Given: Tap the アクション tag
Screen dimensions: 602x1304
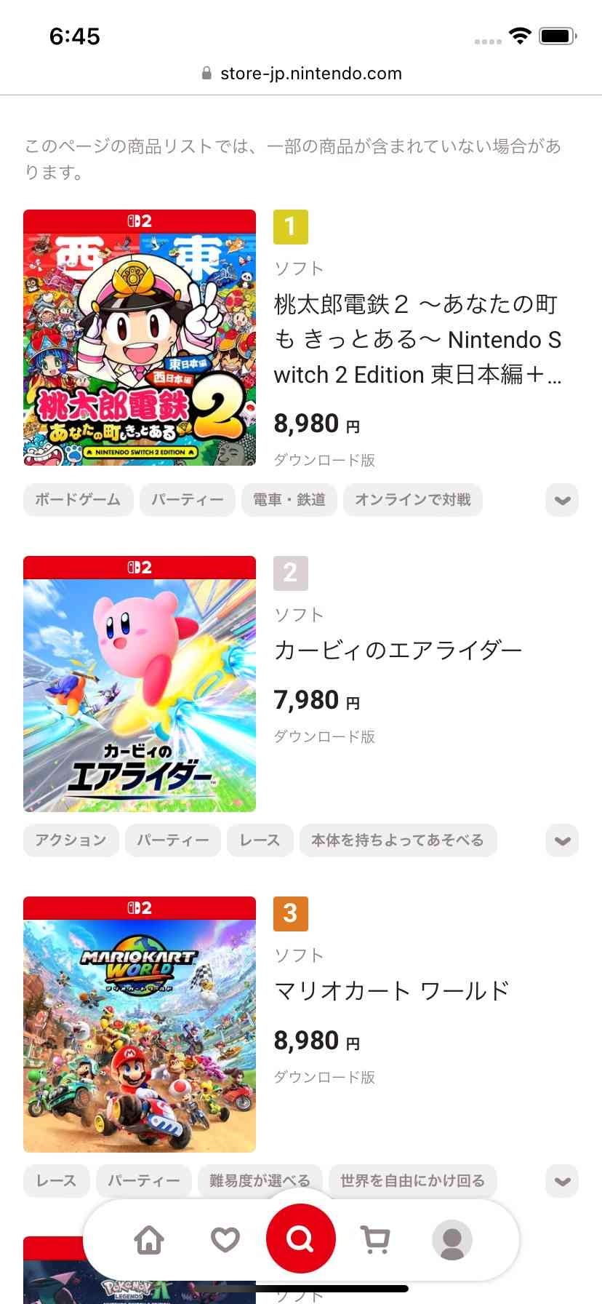Looking at the screenshot, I should (71, 840).
